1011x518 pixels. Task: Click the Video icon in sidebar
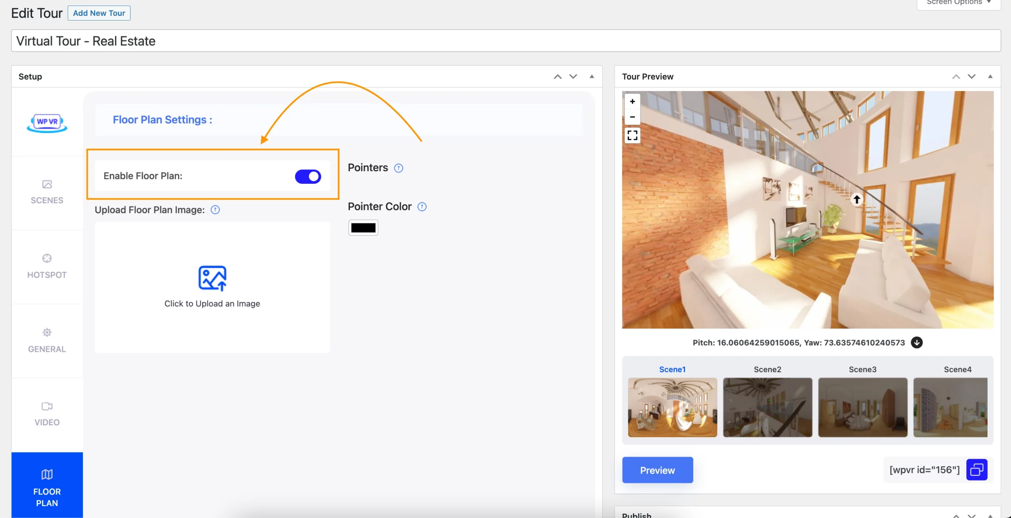[47, 407]
